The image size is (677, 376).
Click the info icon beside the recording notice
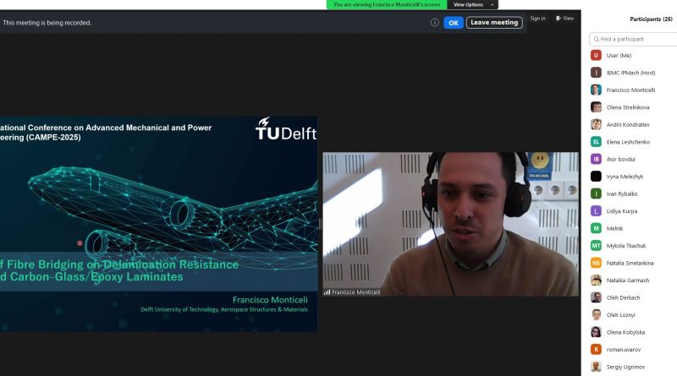coord(434,23)
